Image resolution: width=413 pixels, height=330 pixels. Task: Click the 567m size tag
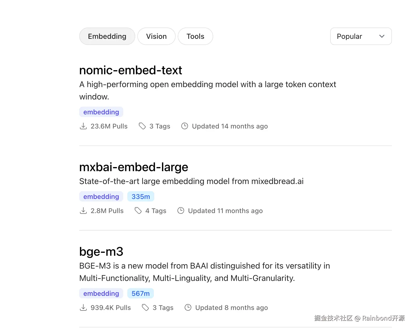[140, 294]
